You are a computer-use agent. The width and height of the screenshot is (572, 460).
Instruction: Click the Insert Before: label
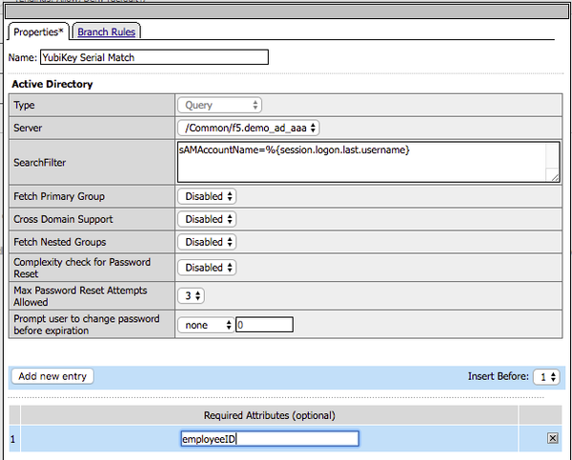tap(499, 376)
